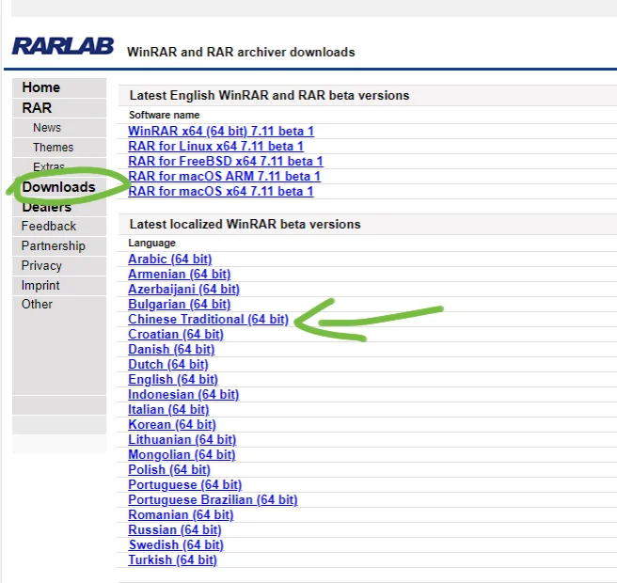Open Arabic (64 bit) download link
This screenshot has height=583, width=617.
click(170, 259)
